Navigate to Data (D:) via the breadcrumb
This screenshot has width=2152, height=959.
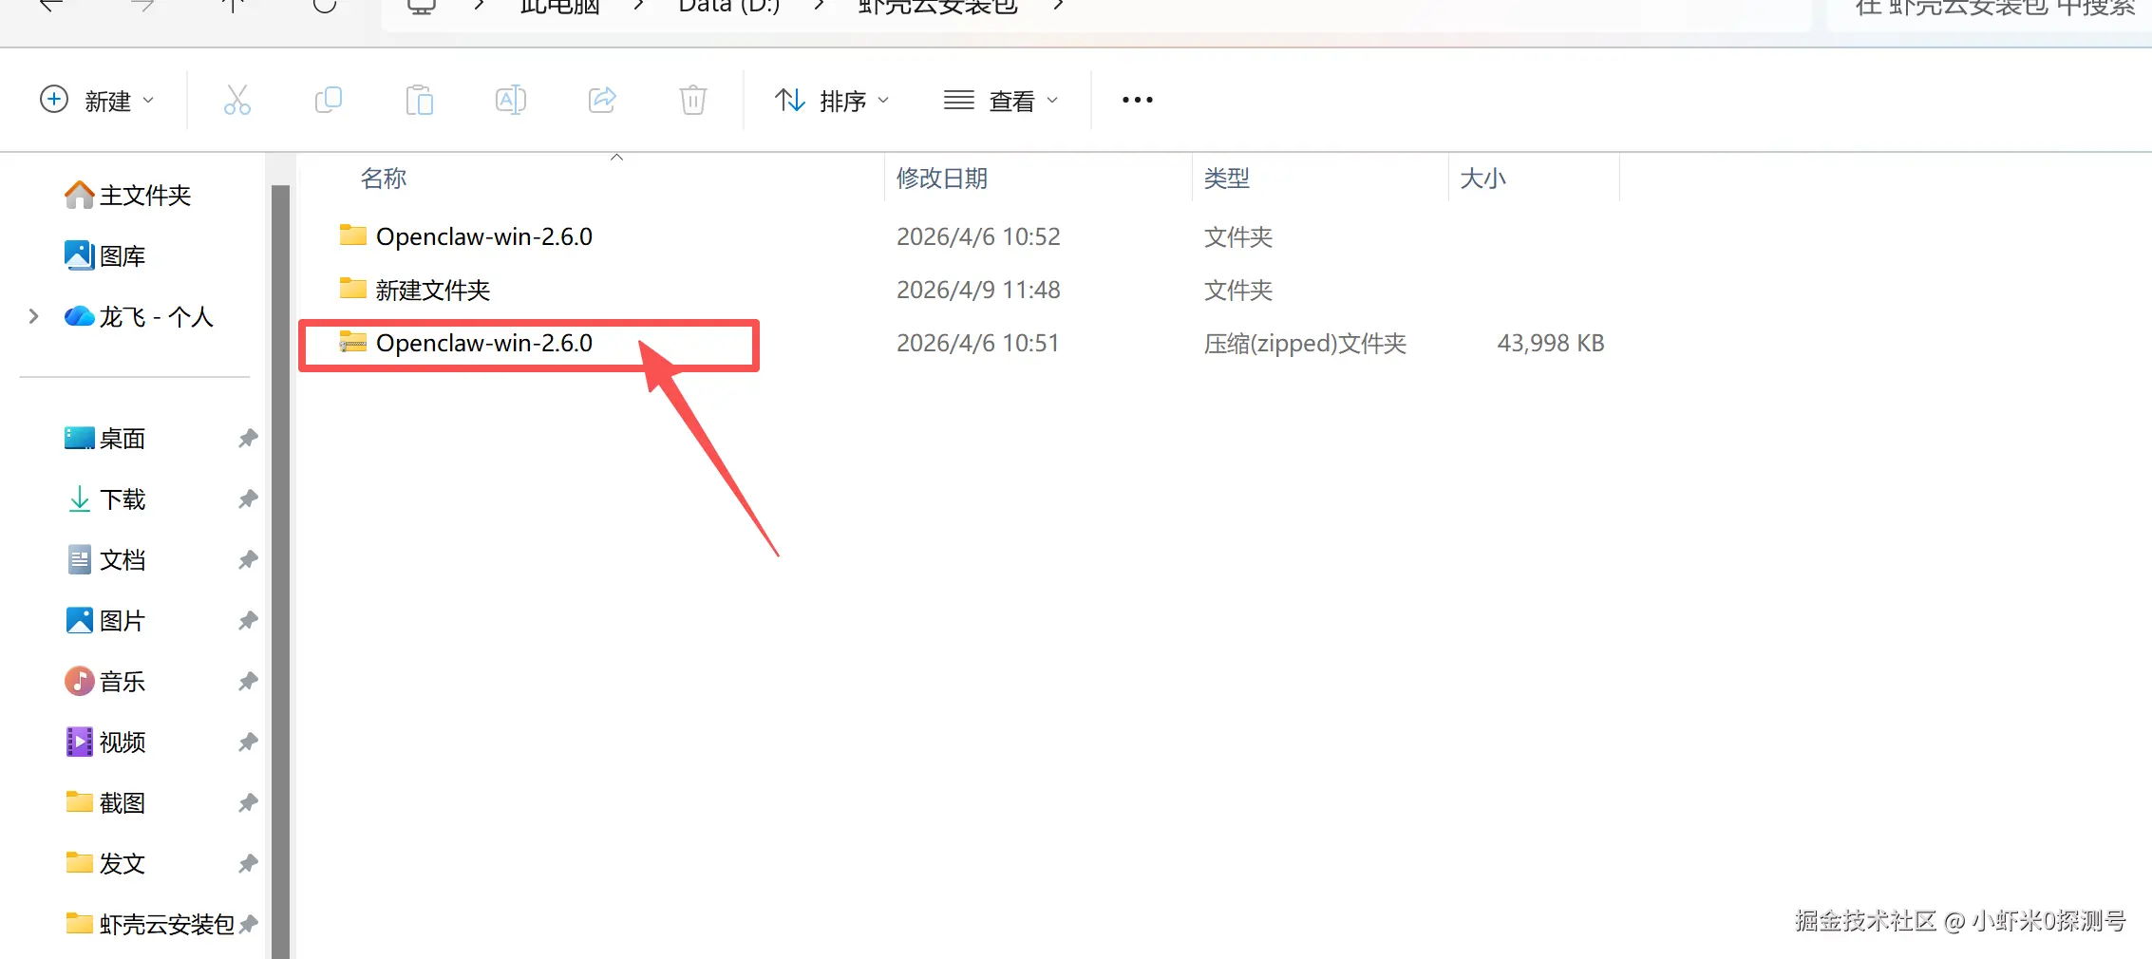pos(727,7)
